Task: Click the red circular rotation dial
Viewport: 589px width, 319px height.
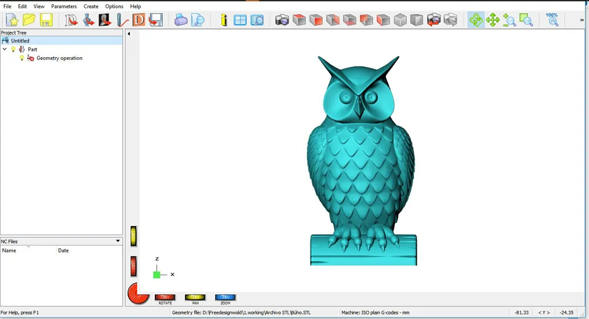Action: click(x=138, y=293)
